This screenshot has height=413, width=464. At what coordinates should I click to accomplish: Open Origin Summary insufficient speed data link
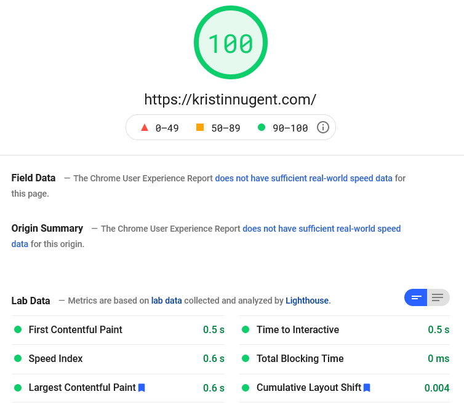coord(321,229)
